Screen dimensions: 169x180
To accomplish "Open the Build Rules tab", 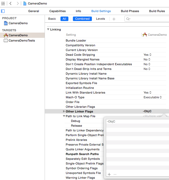I will [x=157, y=11].
